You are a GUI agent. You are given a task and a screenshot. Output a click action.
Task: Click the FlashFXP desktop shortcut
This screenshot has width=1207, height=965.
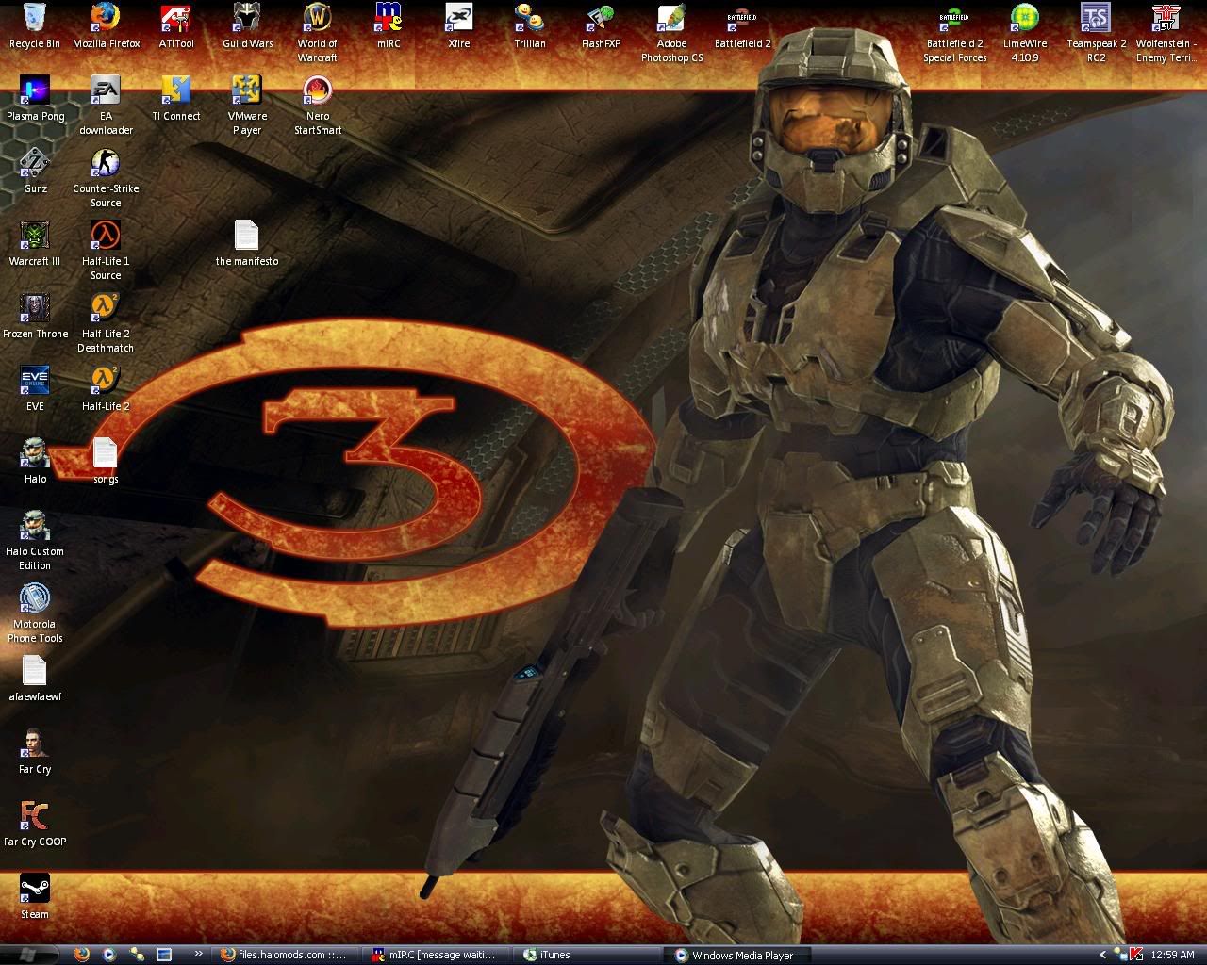601,25
